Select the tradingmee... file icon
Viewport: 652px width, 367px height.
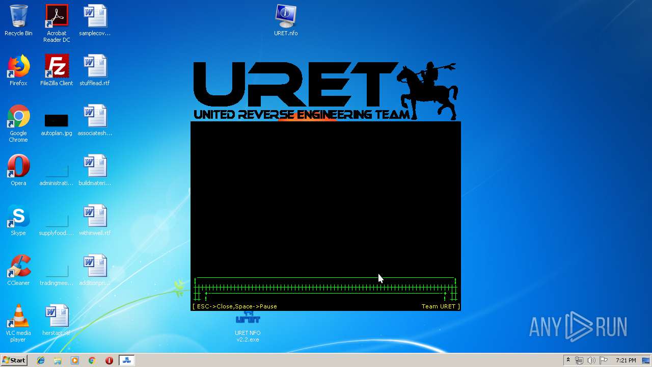click(x=57, y=274)
